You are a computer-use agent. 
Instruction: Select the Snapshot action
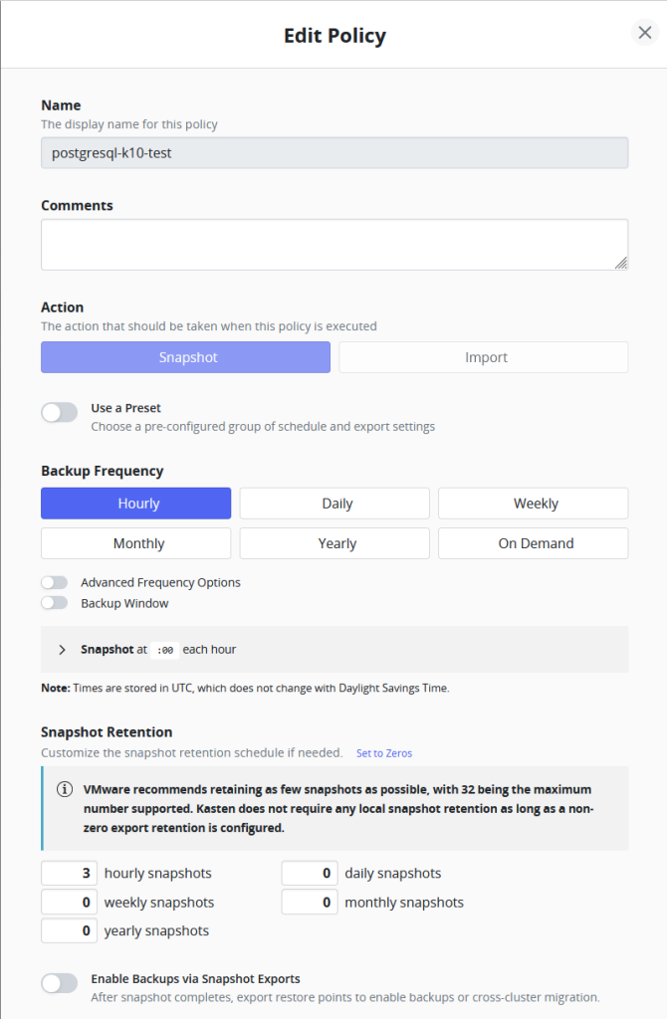point(185,357)
